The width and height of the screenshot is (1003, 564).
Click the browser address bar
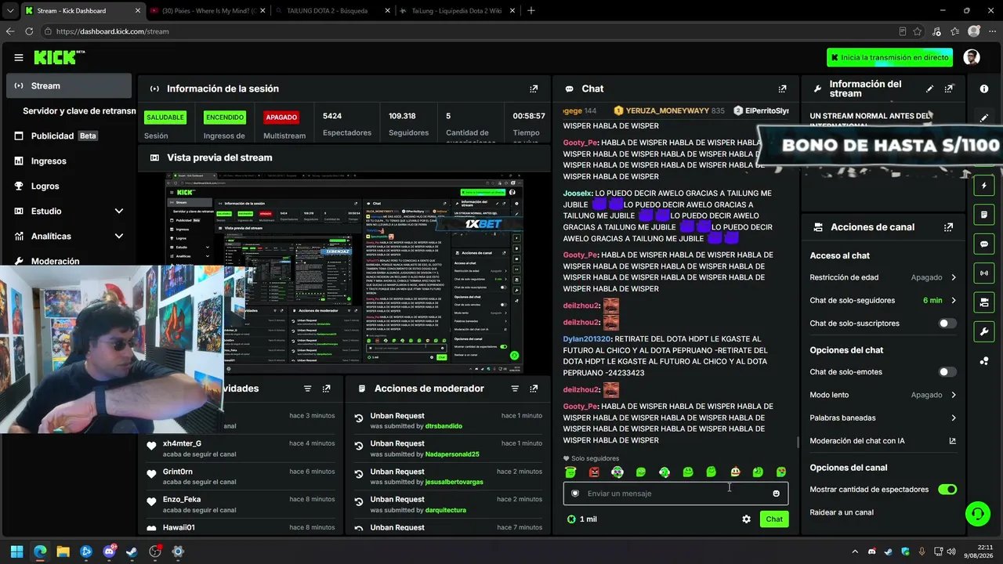click(x=470, y=31)
